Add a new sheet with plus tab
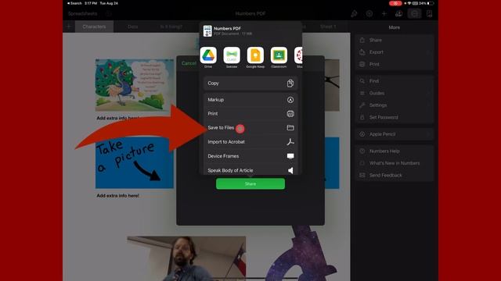This screenshot has height=281, width=501. coord(68,27)
